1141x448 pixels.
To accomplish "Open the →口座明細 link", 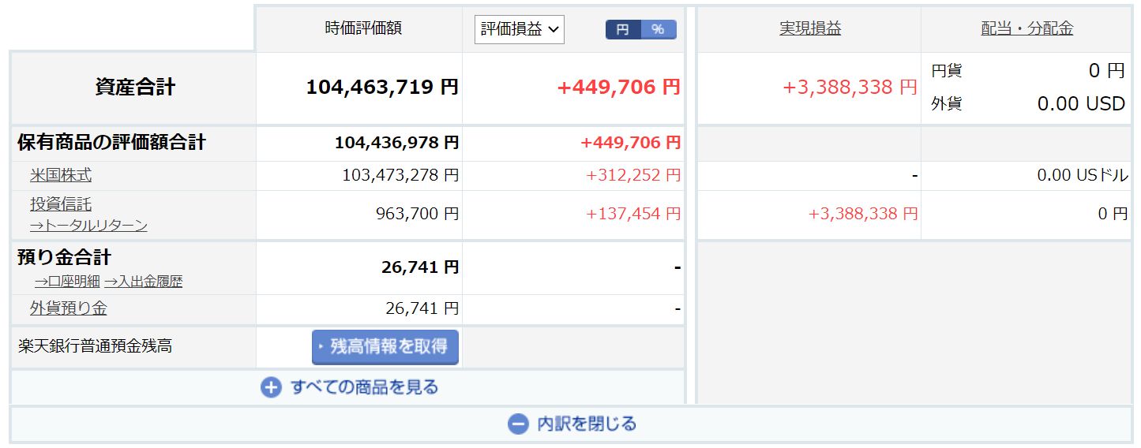I will [66, 281].
